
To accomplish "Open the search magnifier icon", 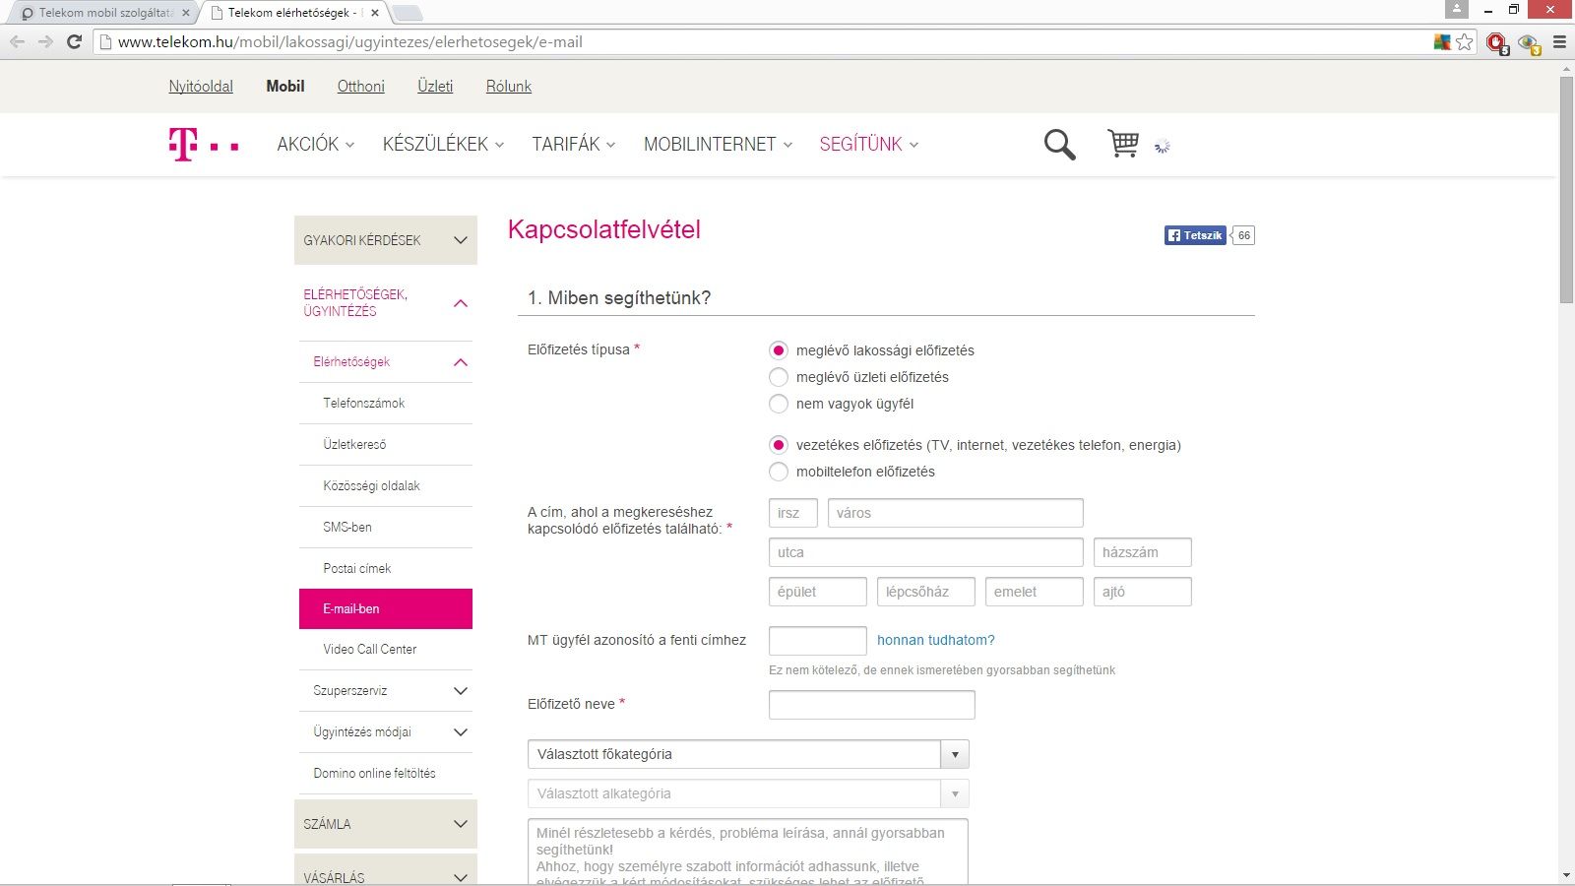I will [x=1059, y=145].
